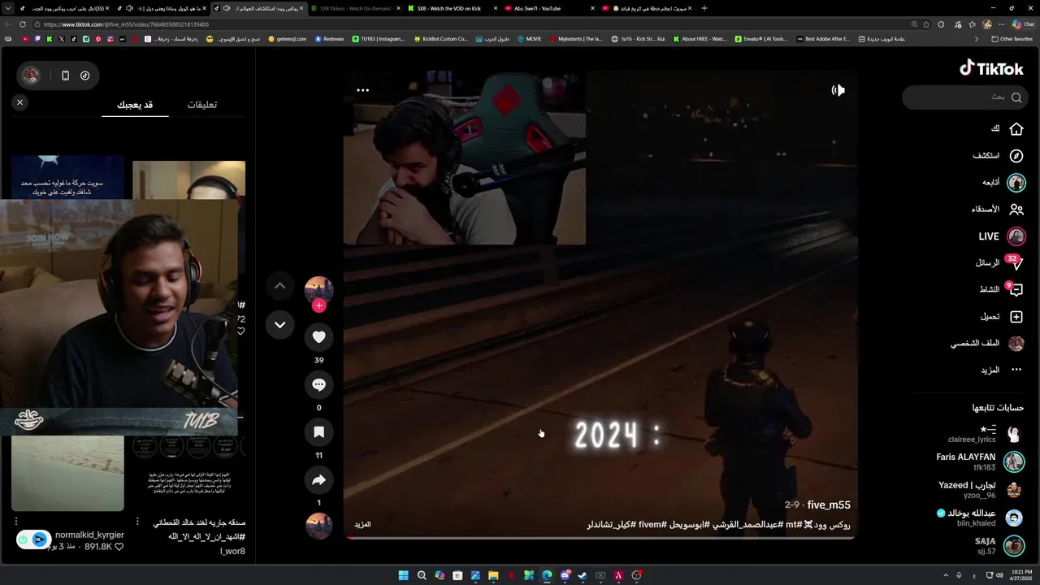Open the Friends icon in sidebar
1040x585 pixels.
click(1016, 209)
